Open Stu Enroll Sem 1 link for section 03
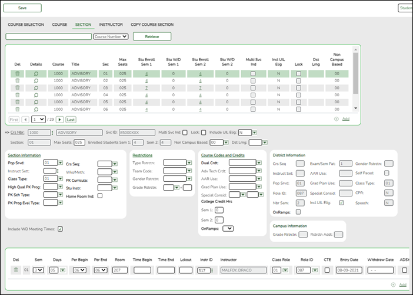Viewport: 413px width, 295px height. (146, 88)
